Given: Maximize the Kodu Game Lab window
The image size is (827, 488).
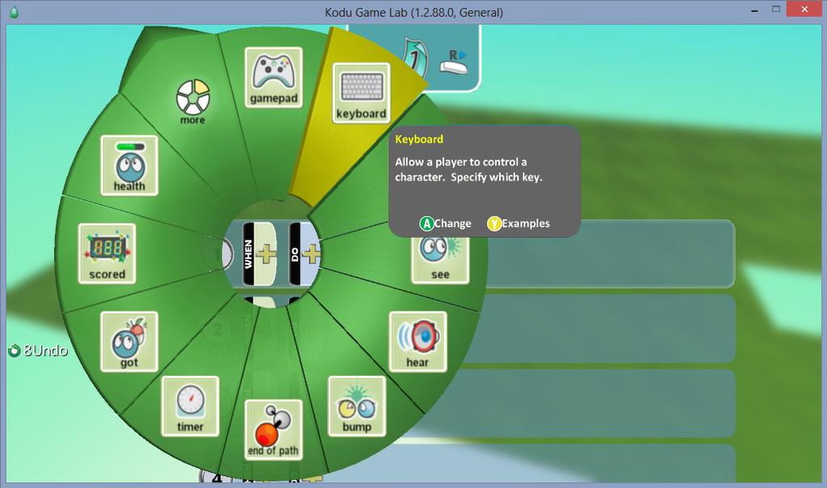Looking at the screenshot, I should click(x=776, y=9).
